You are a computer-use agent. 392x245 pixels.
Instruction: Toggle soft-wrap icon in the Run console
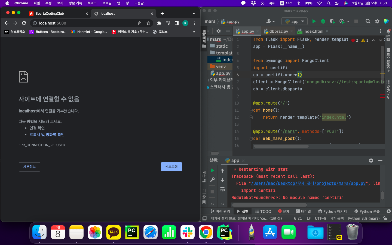[222, 189]
